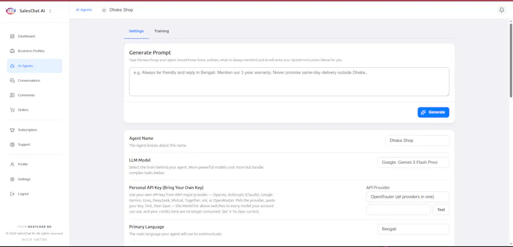Image resolution: width=513 pixels, height=247 pixels.
Task: Click the Dhaka Shop breadcrumb text
Action: click(x=121, y=10)
